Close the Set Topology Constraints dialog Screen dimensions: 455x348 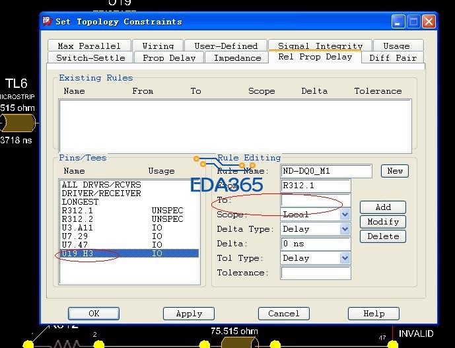[x=429, y=22]
